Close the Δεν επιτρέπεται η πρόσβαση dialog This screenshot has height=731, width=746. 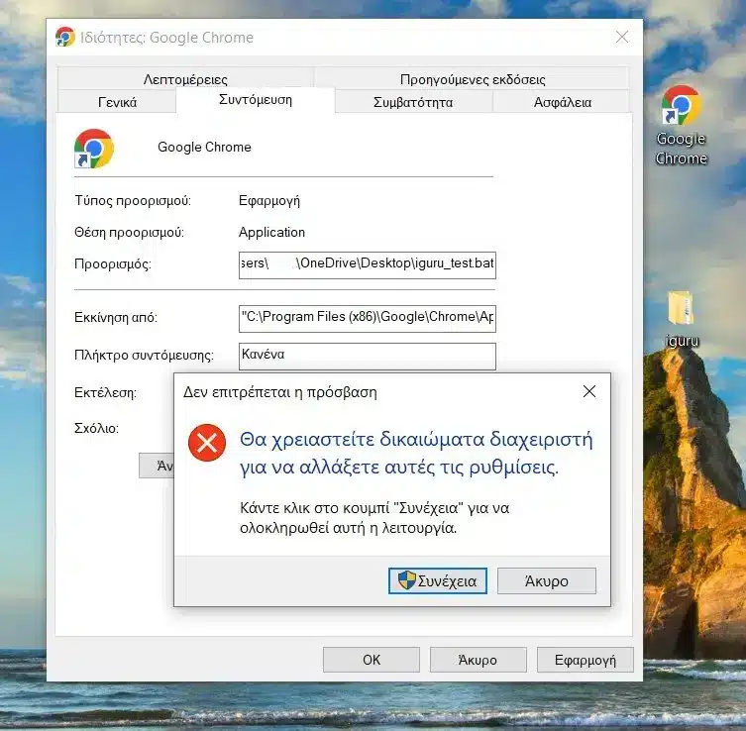pos(589,391)
